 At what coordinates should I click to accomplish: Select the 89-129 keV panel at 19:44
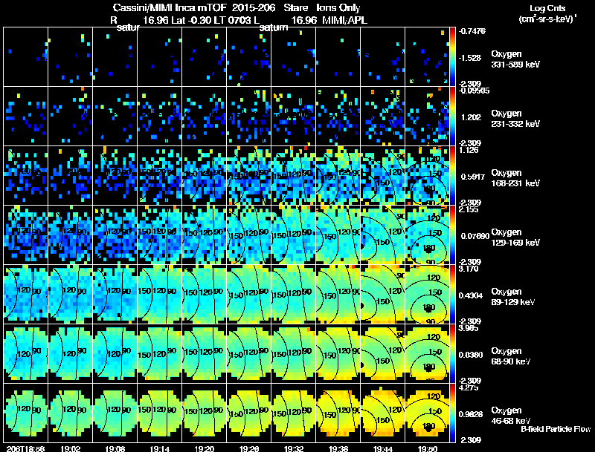pos(382,294)
